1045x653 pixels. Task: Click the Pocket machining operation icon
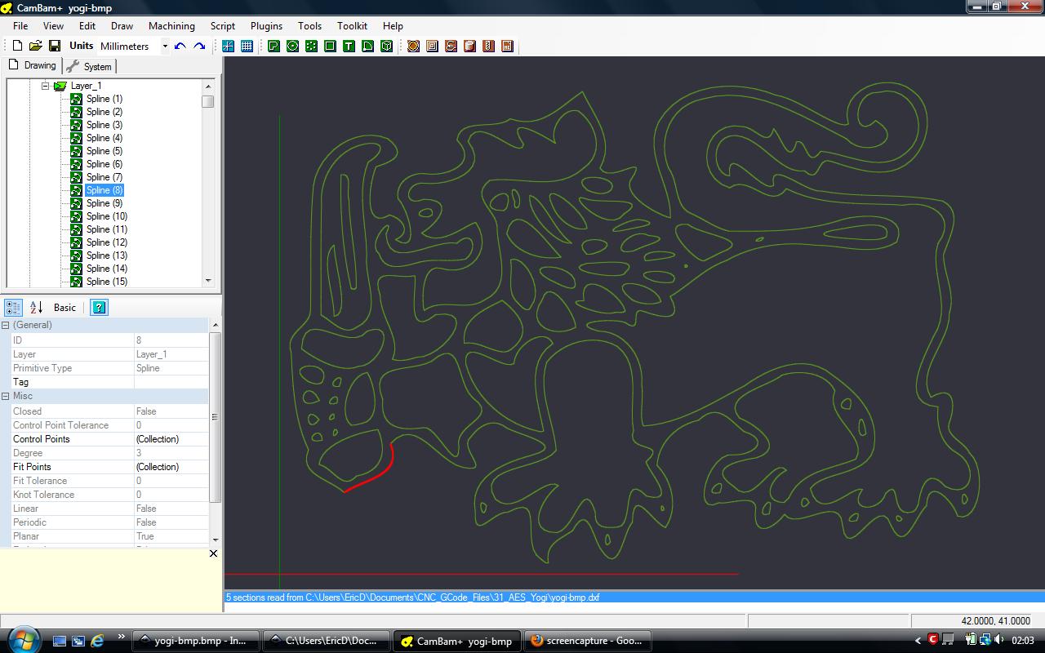(432, 47)
